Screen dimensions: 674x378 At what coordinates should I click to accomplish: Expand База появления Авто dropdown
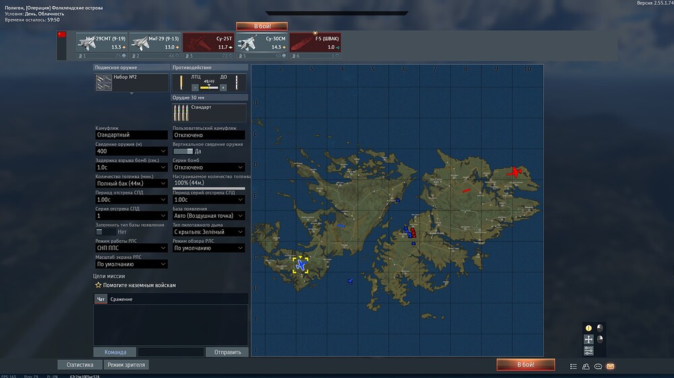point(208,216)
